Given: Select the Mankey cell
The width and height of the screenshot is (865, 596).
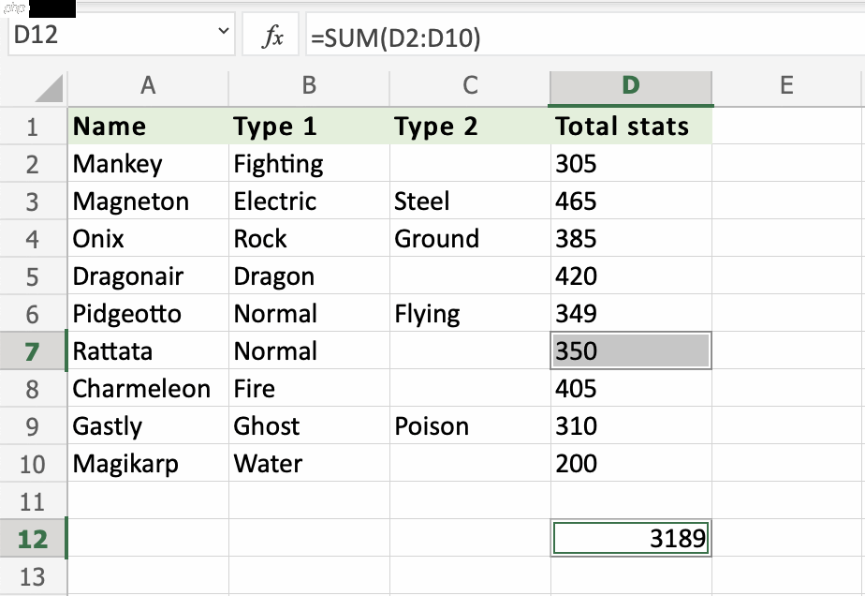Looking at the screenshot, I should [x=148, y=164].
